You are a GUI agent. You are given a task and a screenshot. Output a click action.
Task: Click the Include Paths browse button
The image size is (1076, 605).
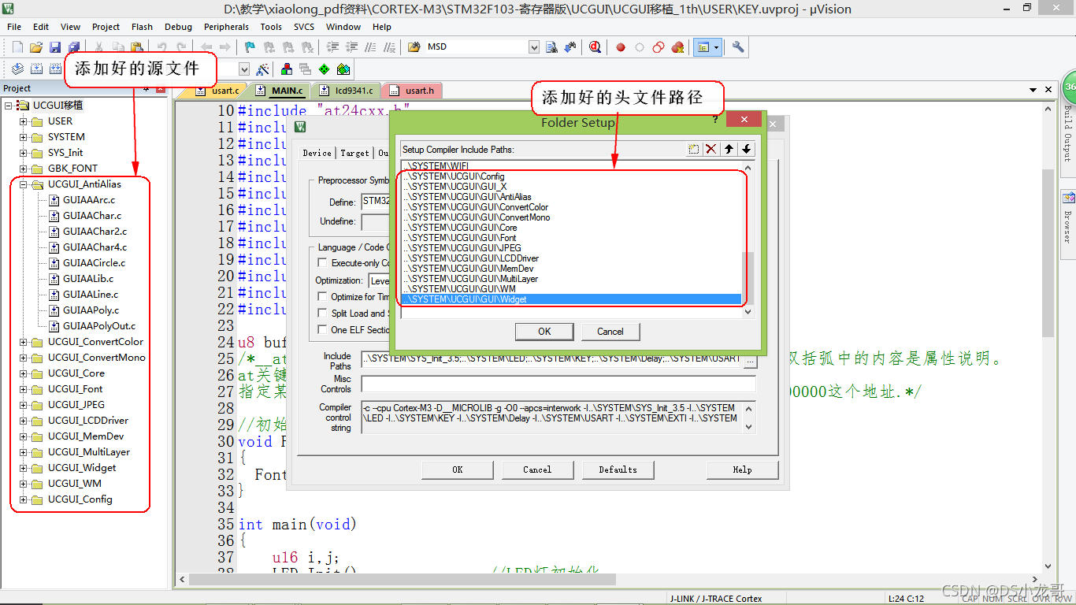[x=750, y=360]
